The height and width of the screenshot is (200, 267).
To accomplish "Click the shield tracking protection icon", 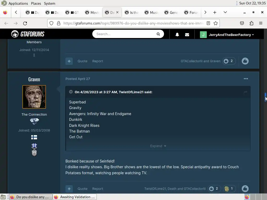I will tap(51, 23).
